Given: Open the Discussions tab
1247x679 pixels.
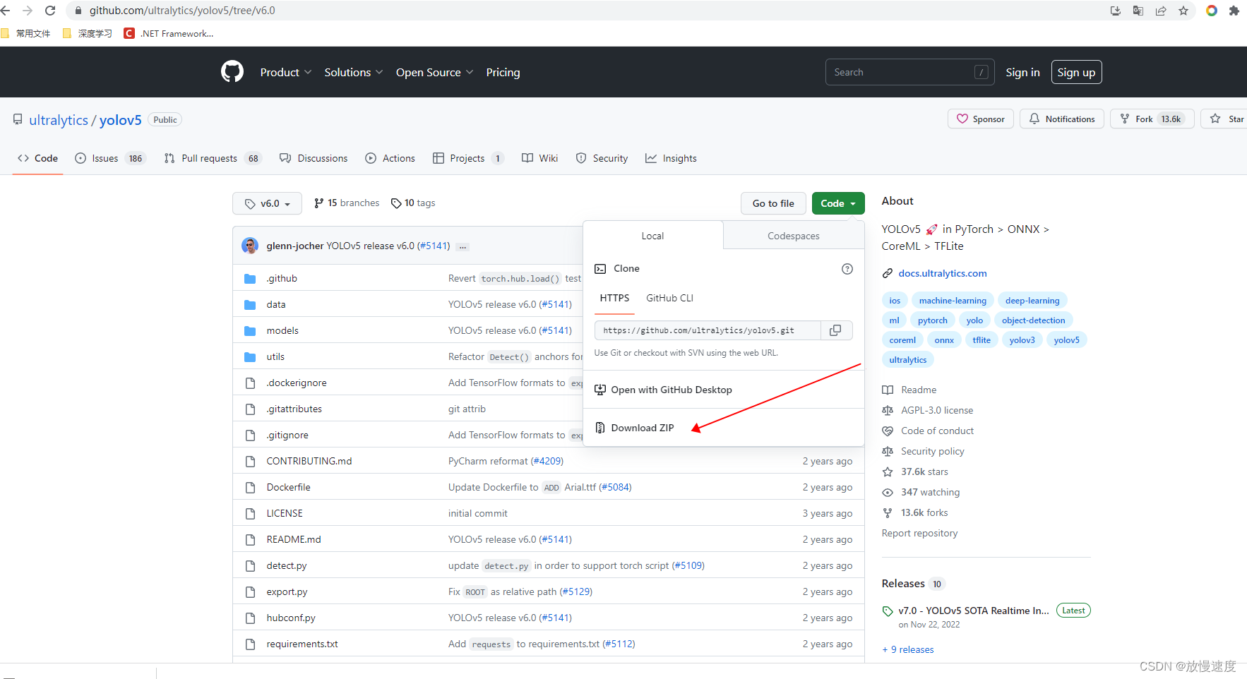Looking at the screenshot, I should click(x=314, y=158).
